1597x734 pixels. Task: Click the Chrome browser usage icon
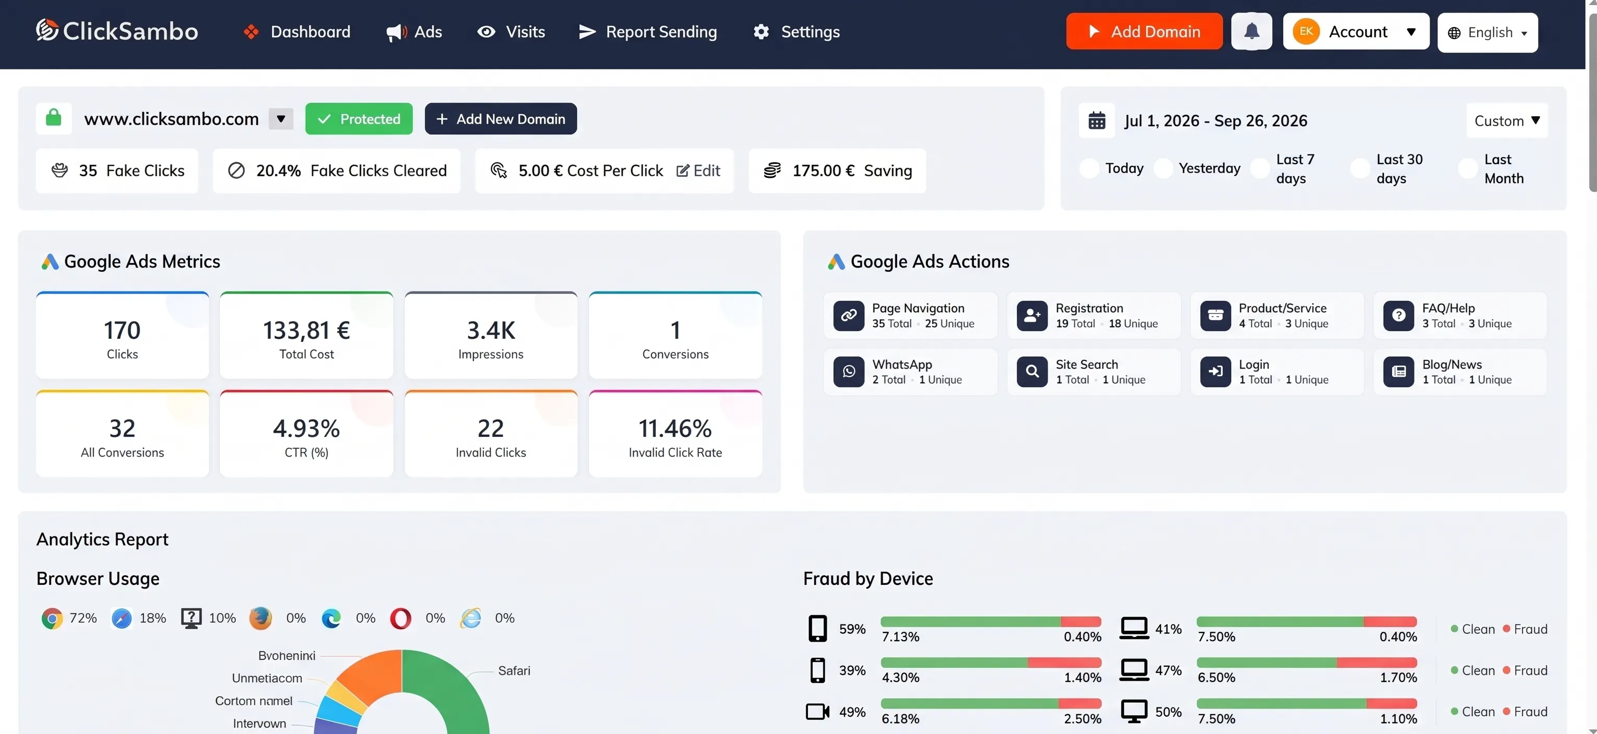pyautogui.click(x=52, y=618)
